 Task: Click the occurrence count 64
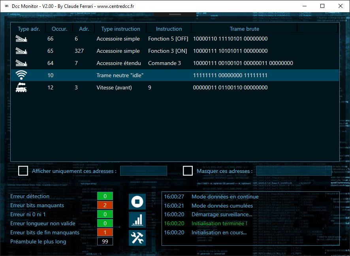50,63
